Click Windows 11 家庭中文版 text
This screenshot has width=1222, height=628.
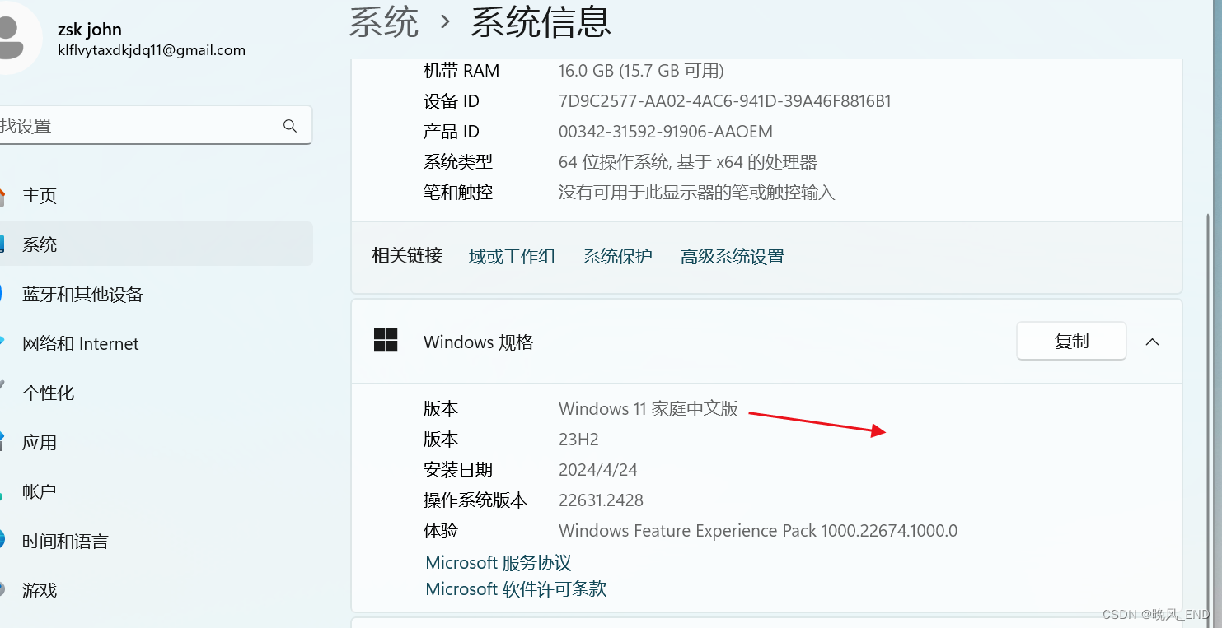point(648,409)
